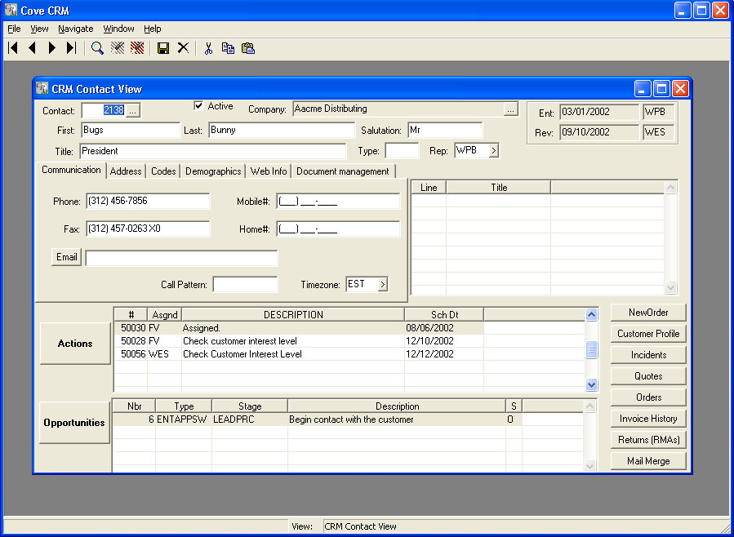Click the Phone number field
Screen dimensions: 734x537
(x=148, y=201)
